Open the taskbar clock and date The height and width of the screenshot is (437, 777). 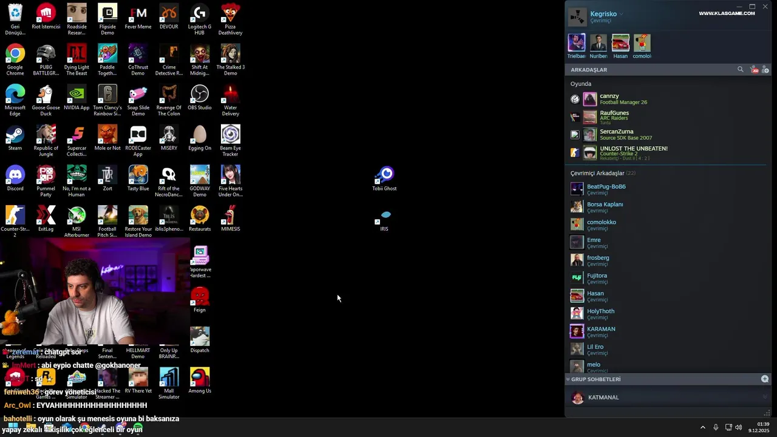(x=759, y=427)
